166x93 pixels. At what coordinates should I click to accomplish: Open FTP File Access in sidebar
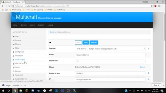[21, 63]
